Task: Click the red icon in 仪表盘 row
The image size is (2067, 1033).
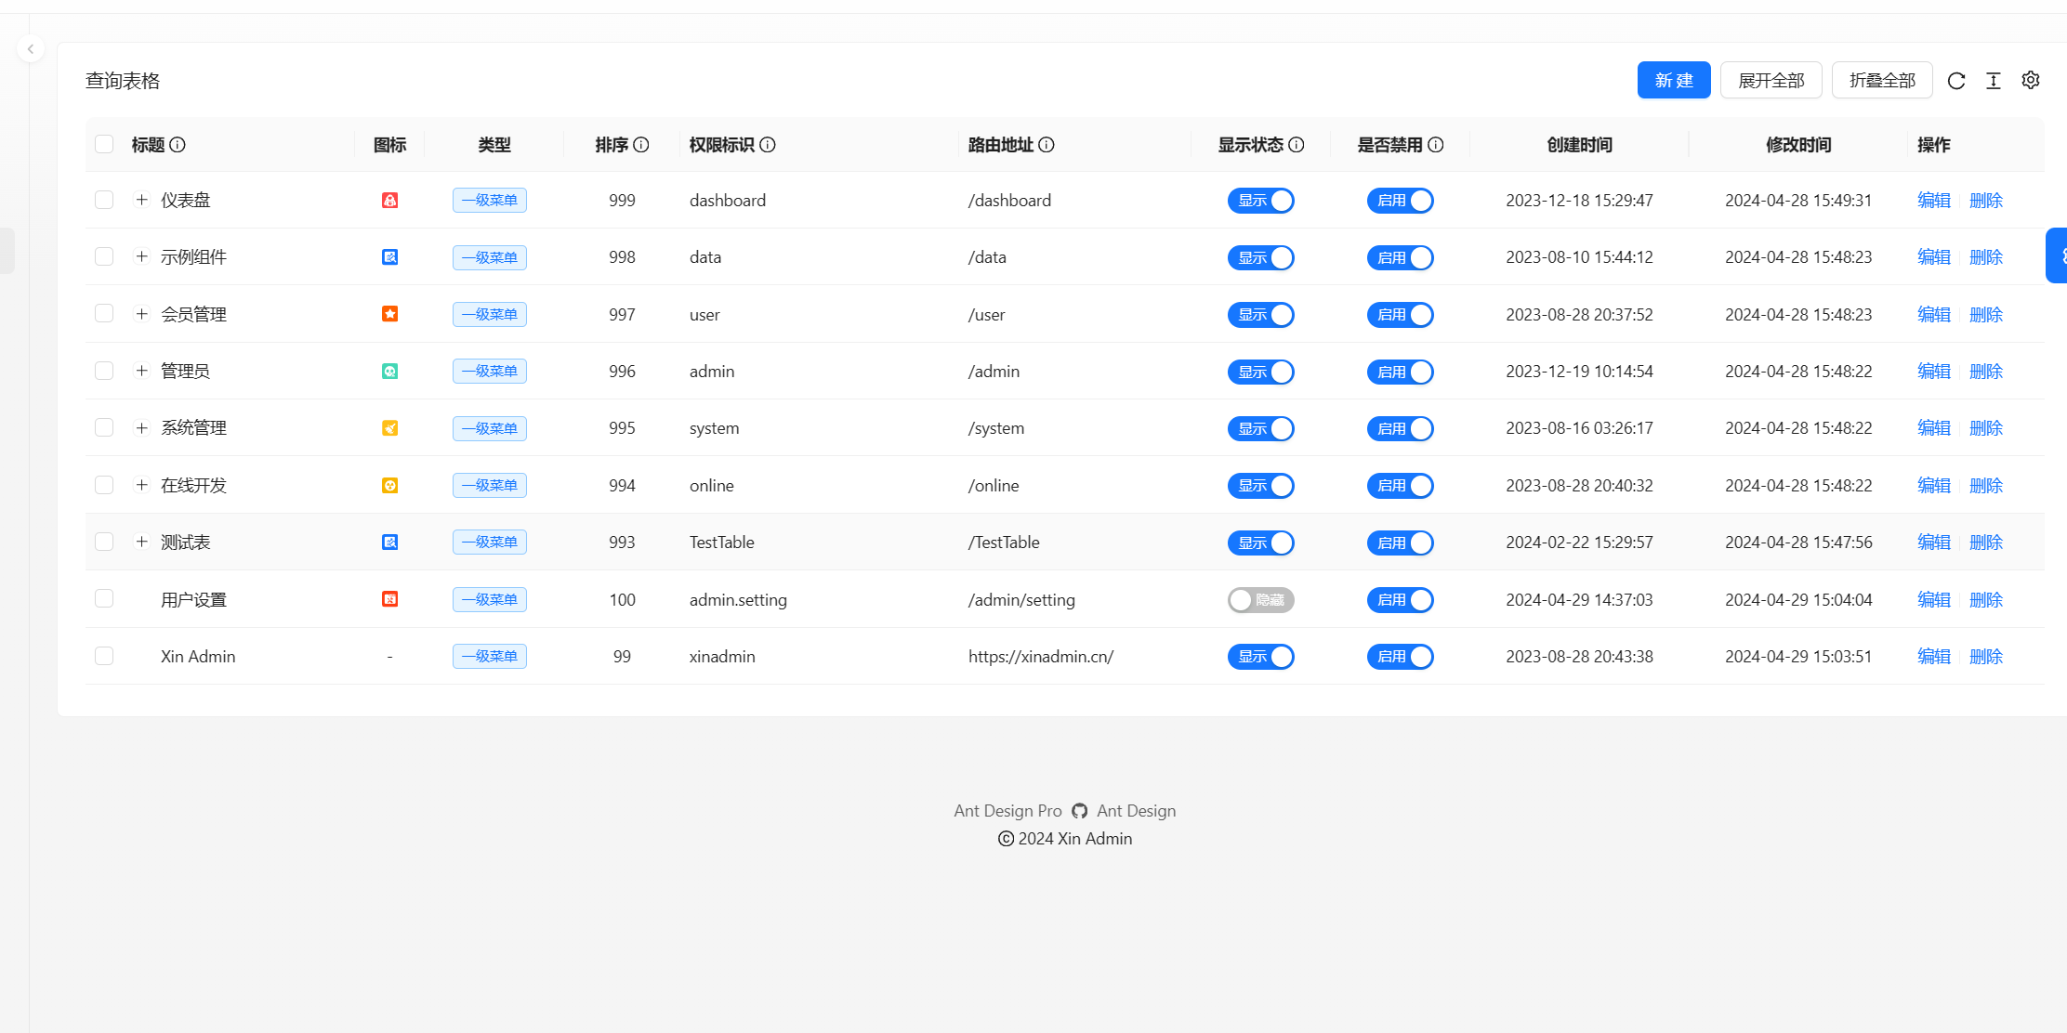Action: (x=390, y=201)
